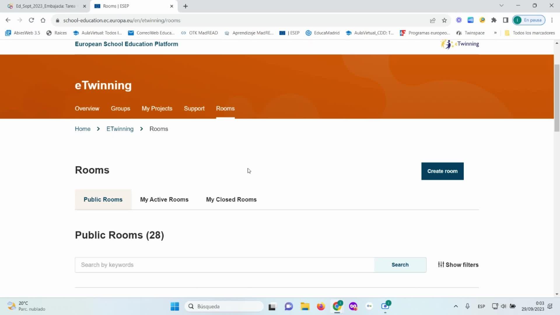Image resolution: width=560 pixels, height=315 pixels.
Task: Expand the hidden bookmarks overflow chevron
Action: tap(495, 33)
